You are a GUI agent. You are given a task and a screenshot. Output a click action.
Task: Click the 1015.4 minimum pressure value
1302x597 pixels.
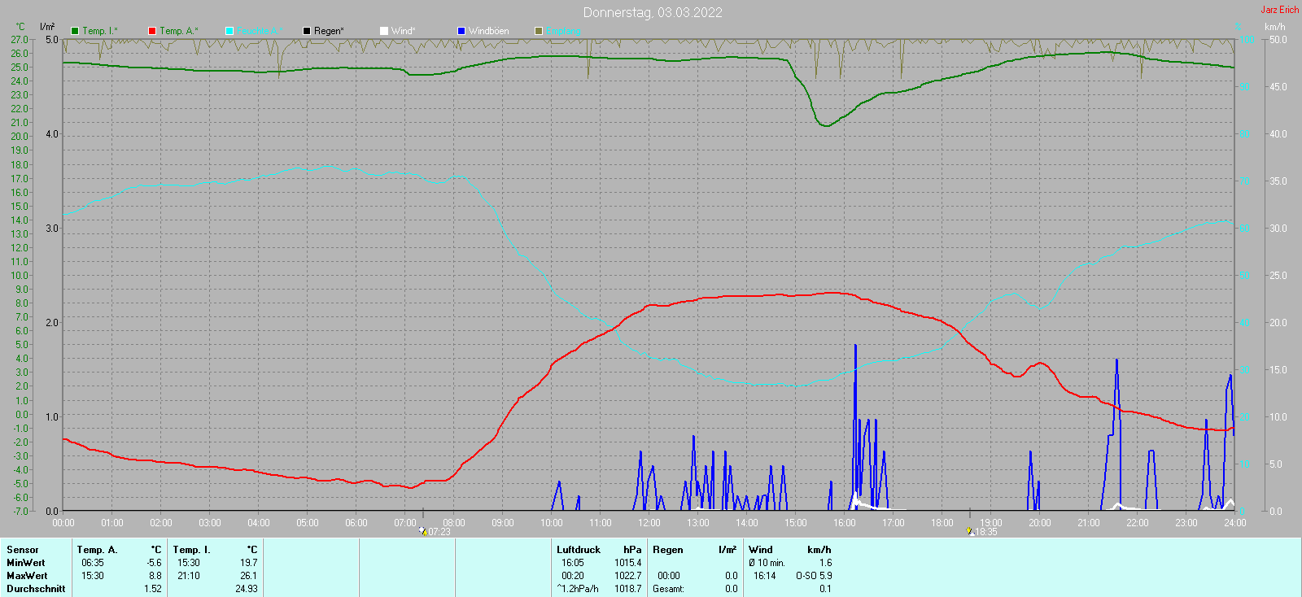point(628,563)
